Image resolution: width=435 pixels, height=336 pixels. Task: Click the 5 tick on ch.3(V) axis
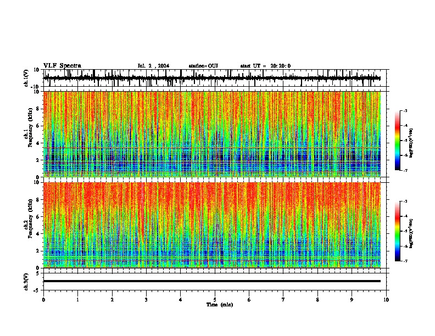tap(38, 273)
